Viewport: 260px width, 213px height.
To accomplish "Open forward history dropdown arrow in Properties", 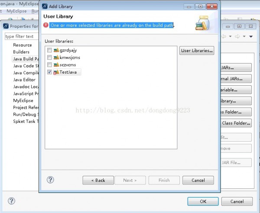I will (x=244, y=36).
